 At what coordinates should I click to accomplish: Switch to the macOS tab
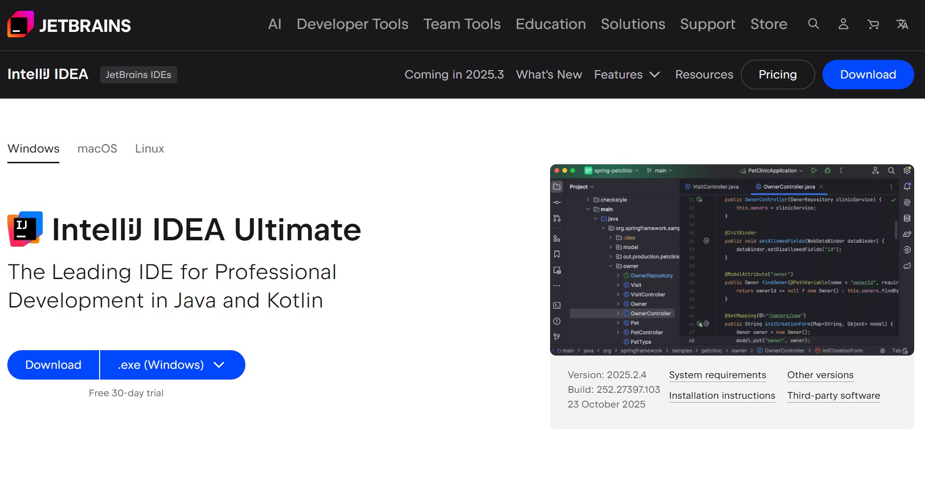click(x=97, y=149)
